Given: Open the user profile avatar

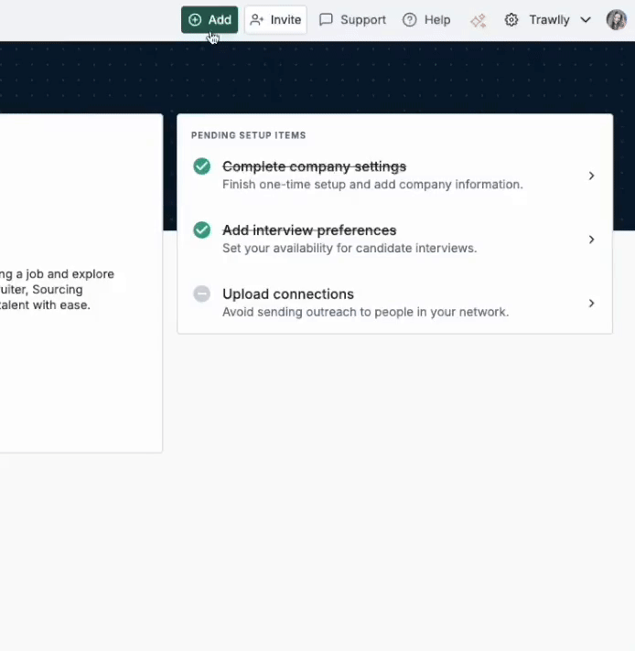Looking at the screenshot, I should [x=617, y=20].
